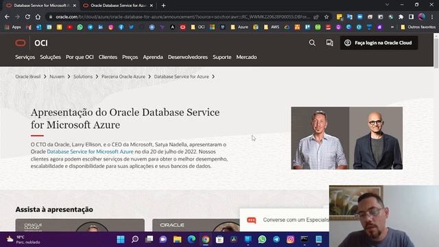Open the Telegram bookmark in bookmarks bar

point(90,27)
